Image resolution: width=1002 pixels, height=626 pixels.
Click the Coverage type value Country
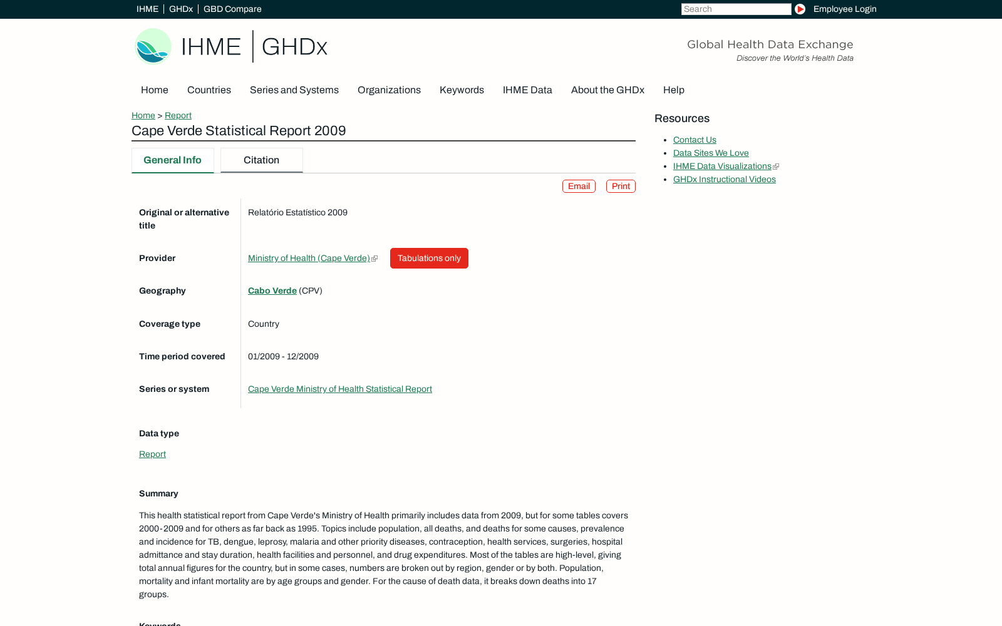point(264,324)
